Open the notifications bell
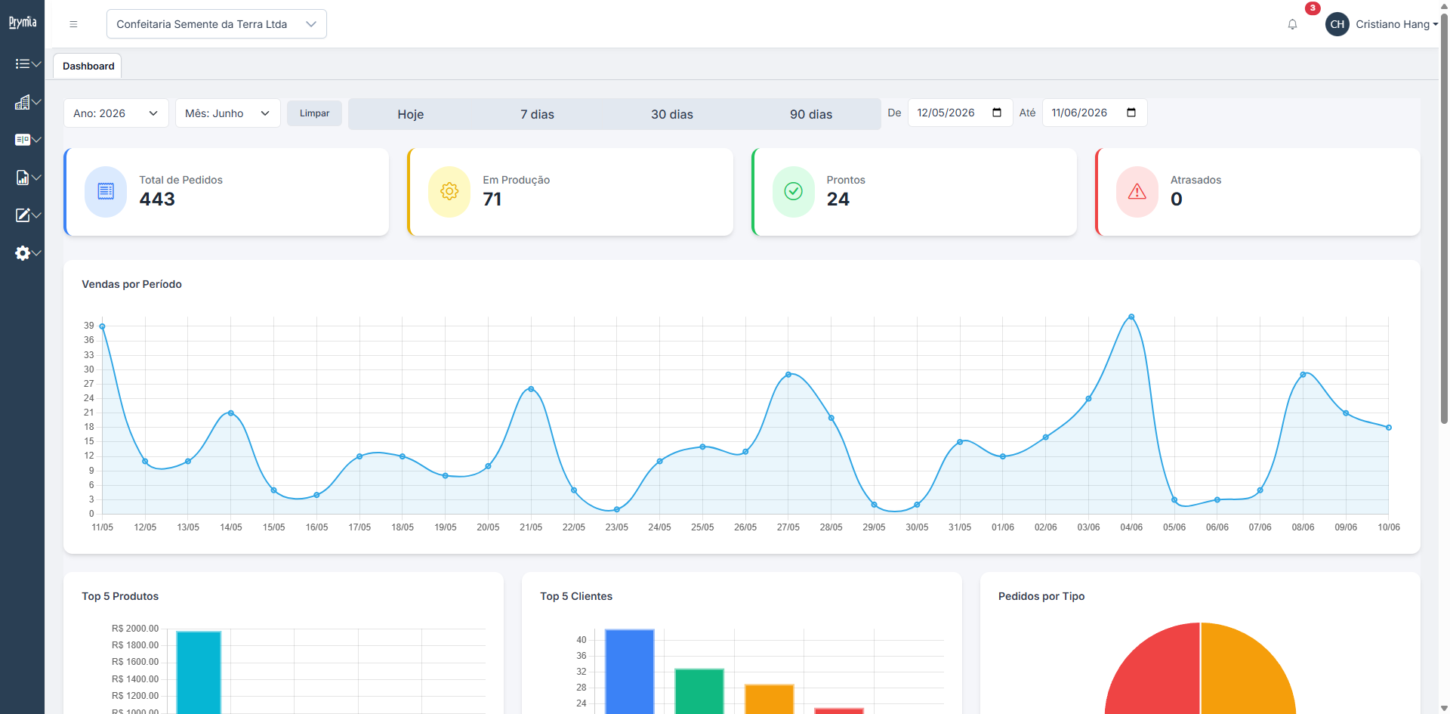 pyautogui.click(x=1292, y=24)
